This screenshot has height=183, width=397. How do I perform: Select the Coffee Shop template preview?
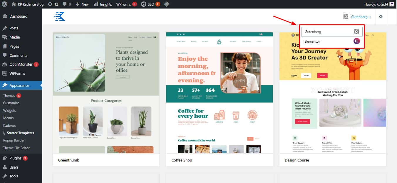(x=219, y=93)
